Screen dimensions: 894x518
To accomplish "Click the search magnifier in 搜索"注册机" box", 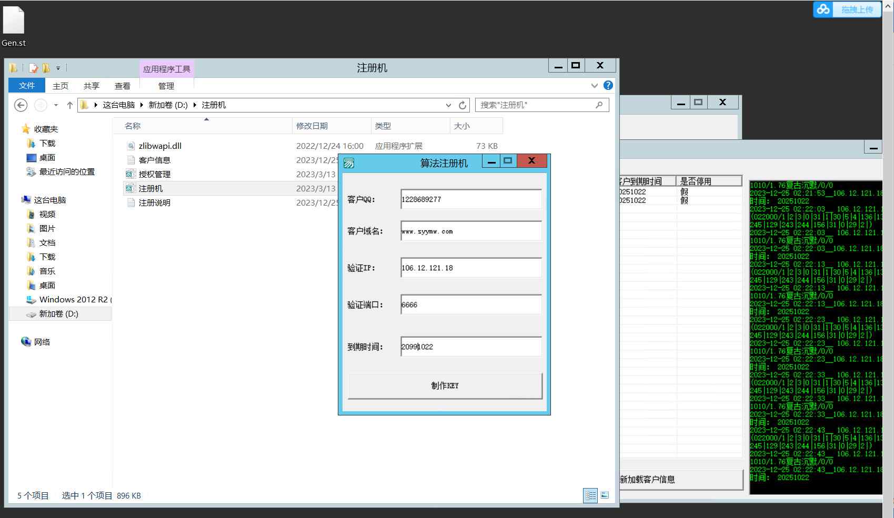I will tap(599, 105).
